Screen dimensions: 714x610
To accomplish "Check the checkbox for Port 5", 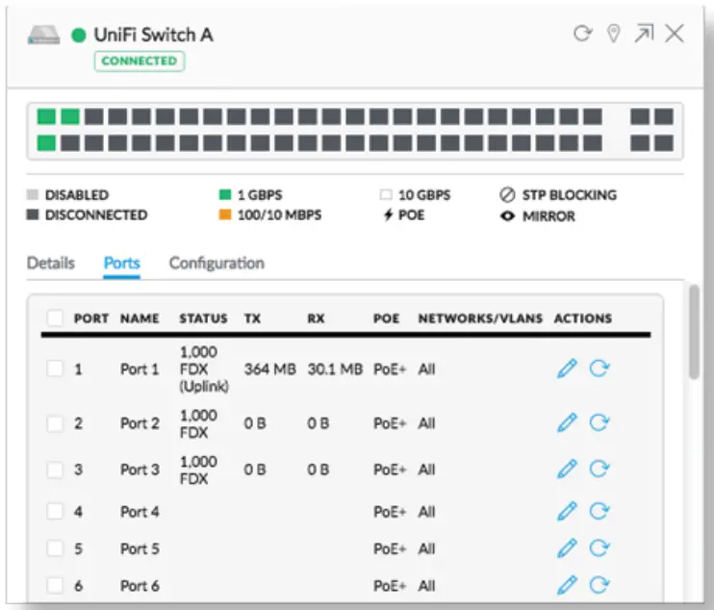I will click(x=55, y=548).
